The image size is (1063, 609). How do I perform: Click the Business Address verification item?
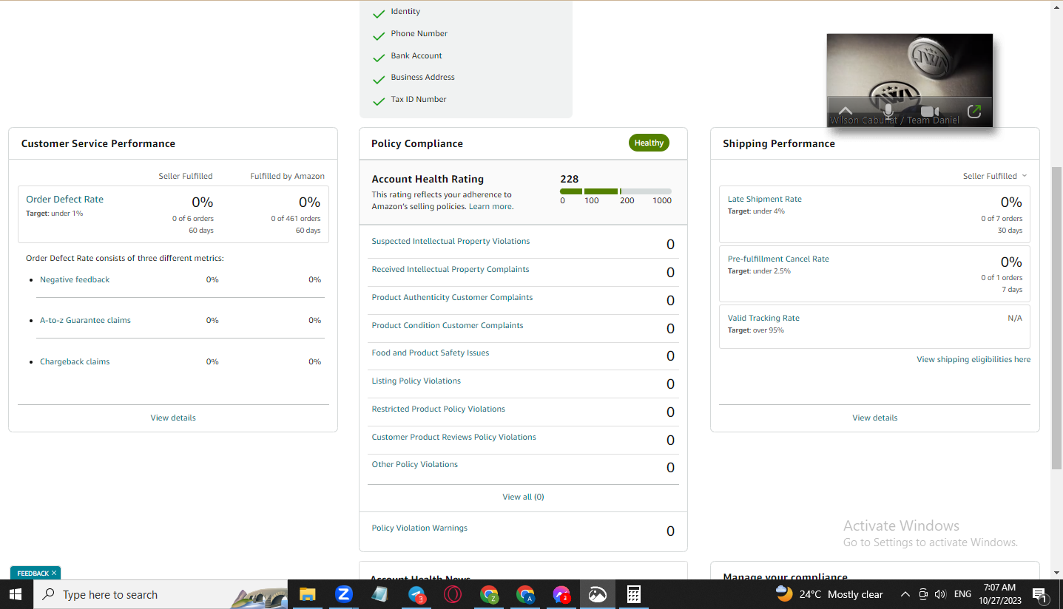point(422,77)
